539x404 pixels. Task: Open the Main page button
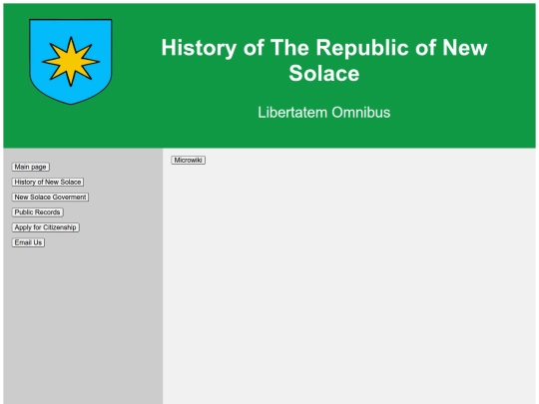click(31, 167)
